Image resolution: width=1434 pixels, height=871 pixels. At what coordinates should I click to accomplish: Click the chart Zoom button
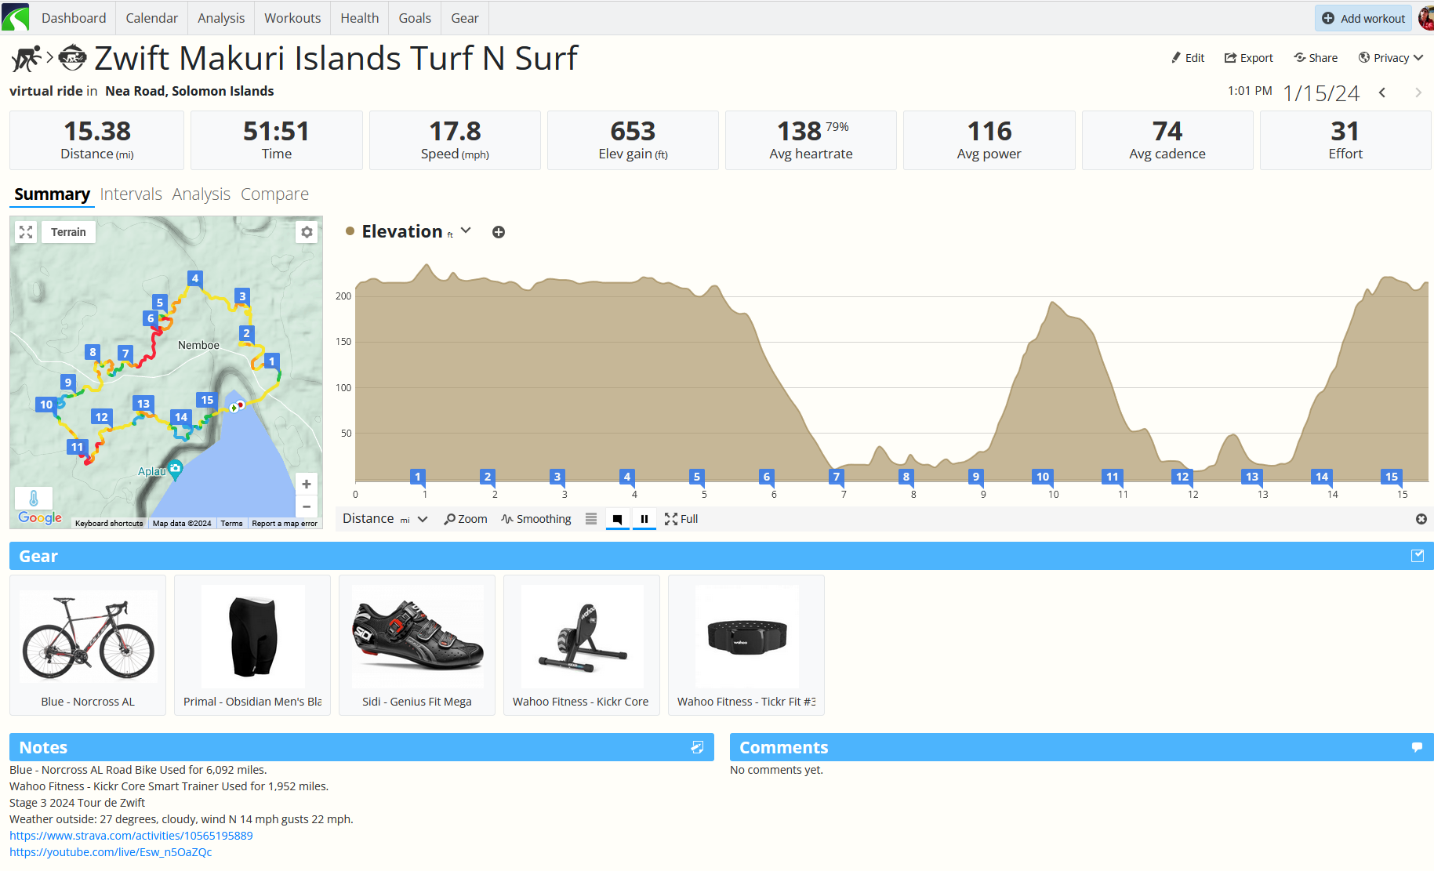(466, 519)
